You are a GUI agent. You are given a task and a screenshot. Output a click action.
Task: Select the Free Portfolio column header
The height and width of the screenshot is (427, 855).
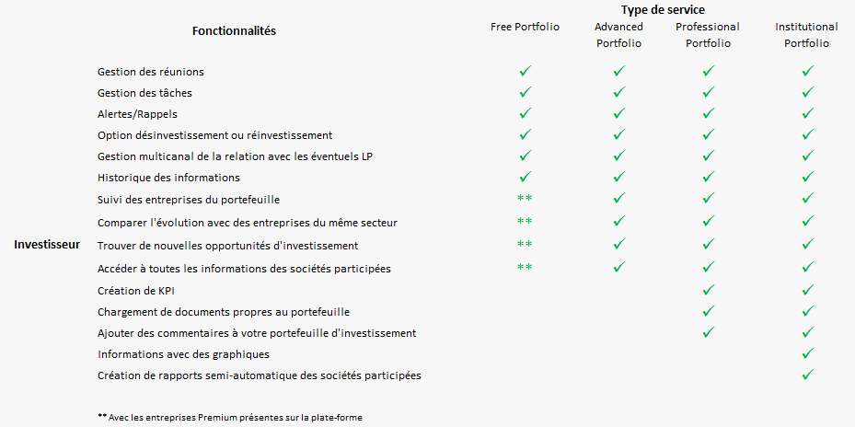pyautogui.click(x=525, y=27)
